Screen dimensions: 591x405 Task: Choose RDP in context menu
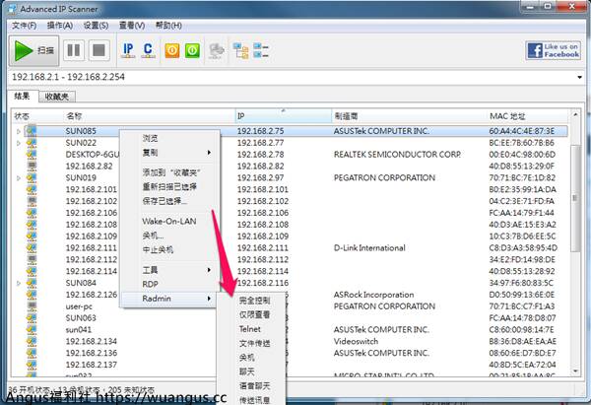[169, 284]
